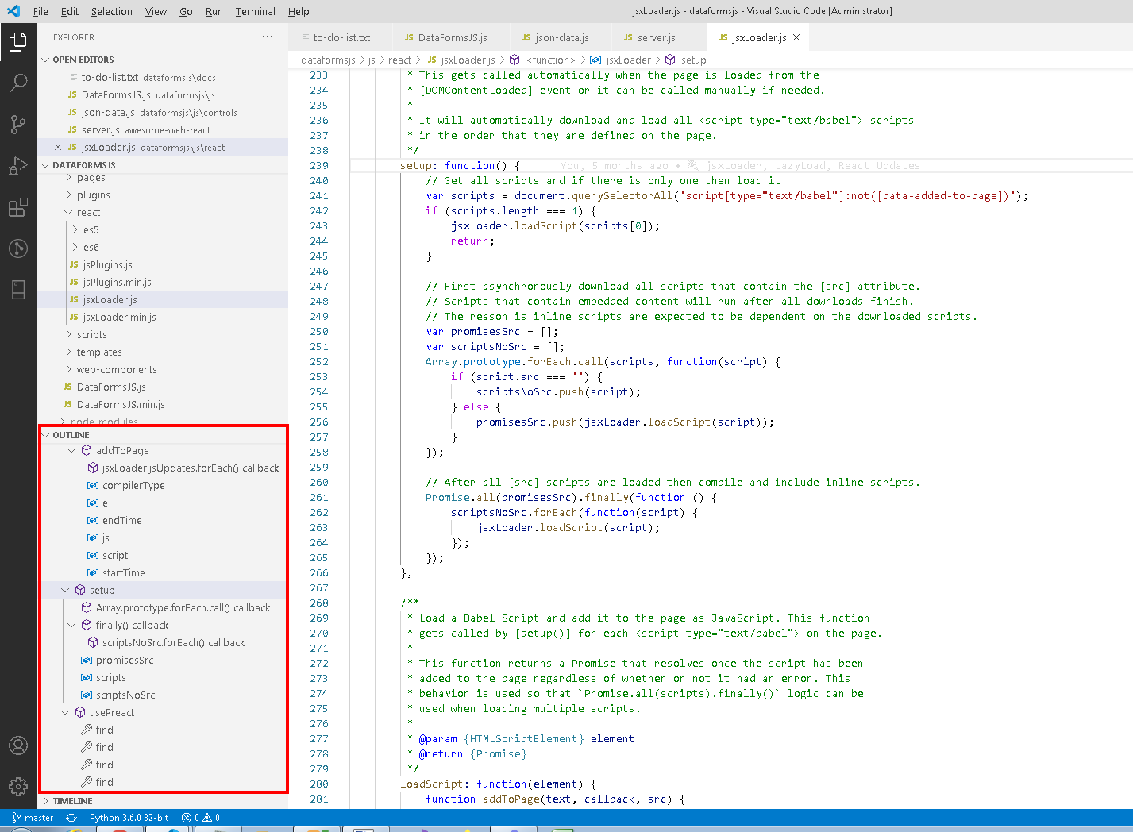The image size is (1133, 832).
Task: Click the Manage gear icon
Action: (18, 787)
